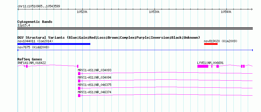The image size is (261, 112).
Task: Click the MRVI1-AS1|NR_034093 transcript label
Action: [94, 70]
